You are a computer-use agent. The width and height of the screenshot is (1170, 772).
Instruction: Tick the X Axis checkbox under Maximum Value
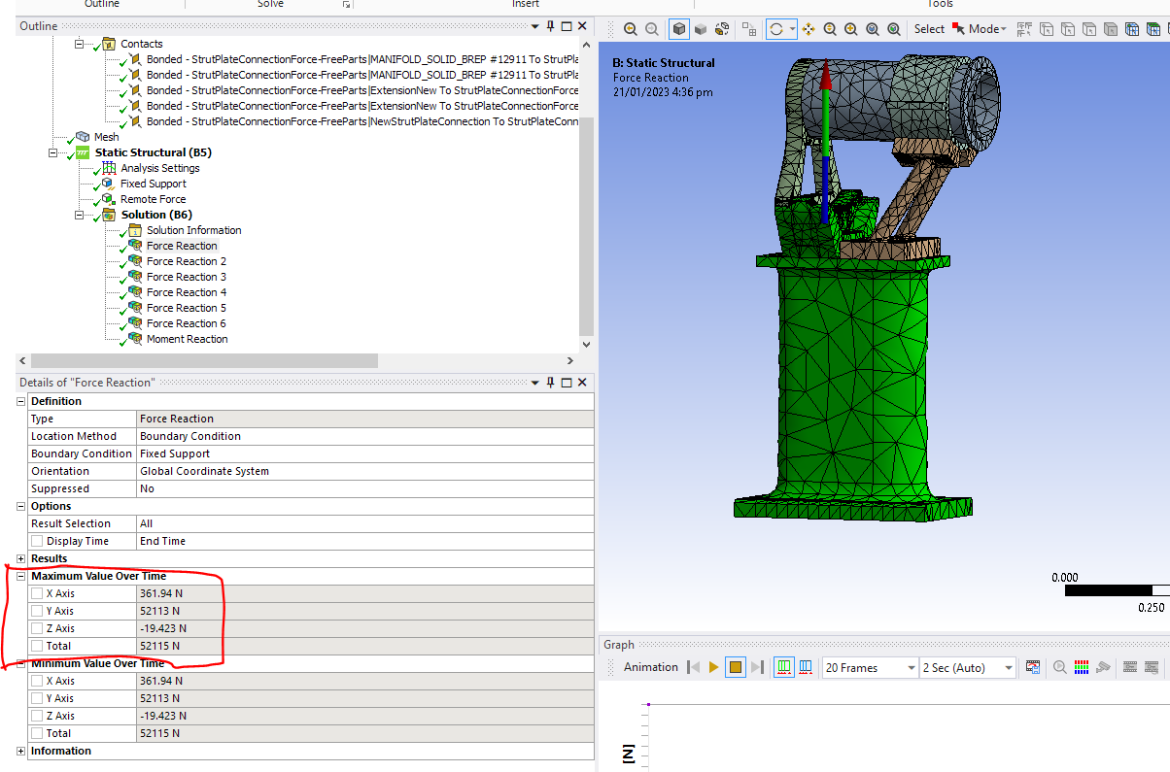pos(37,593)
